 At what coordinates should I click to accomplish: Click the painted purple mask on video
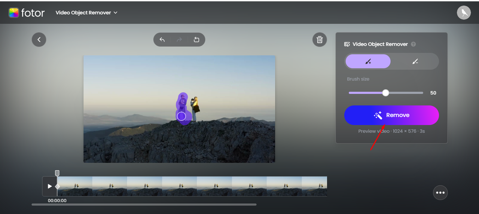click(x=183, y=108)
